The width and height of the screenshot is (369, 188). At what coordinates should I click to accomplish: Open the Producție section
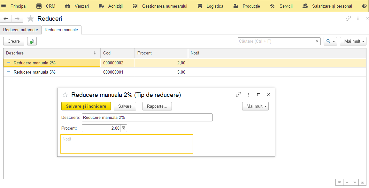coord(251,6)
